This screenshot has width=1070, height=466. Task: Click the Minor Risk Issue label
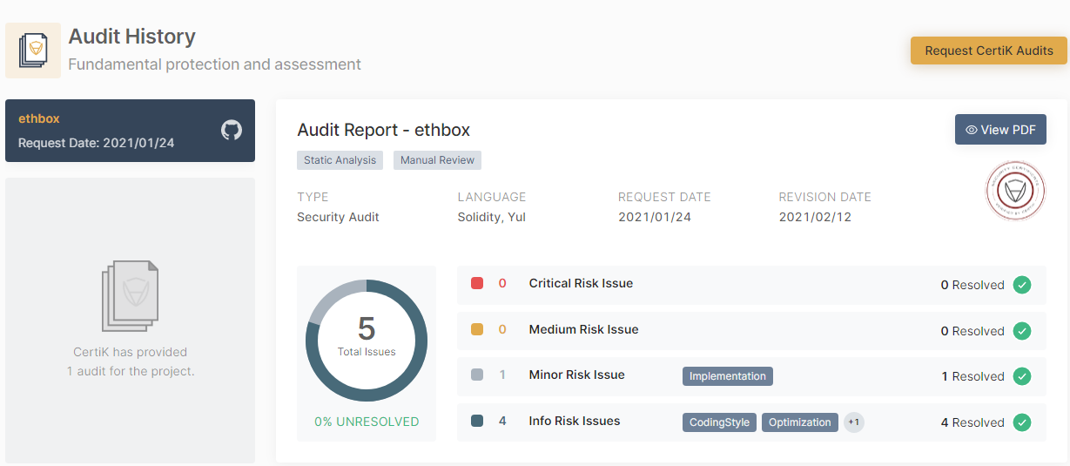pyautogui.click(x=576, y=375)
